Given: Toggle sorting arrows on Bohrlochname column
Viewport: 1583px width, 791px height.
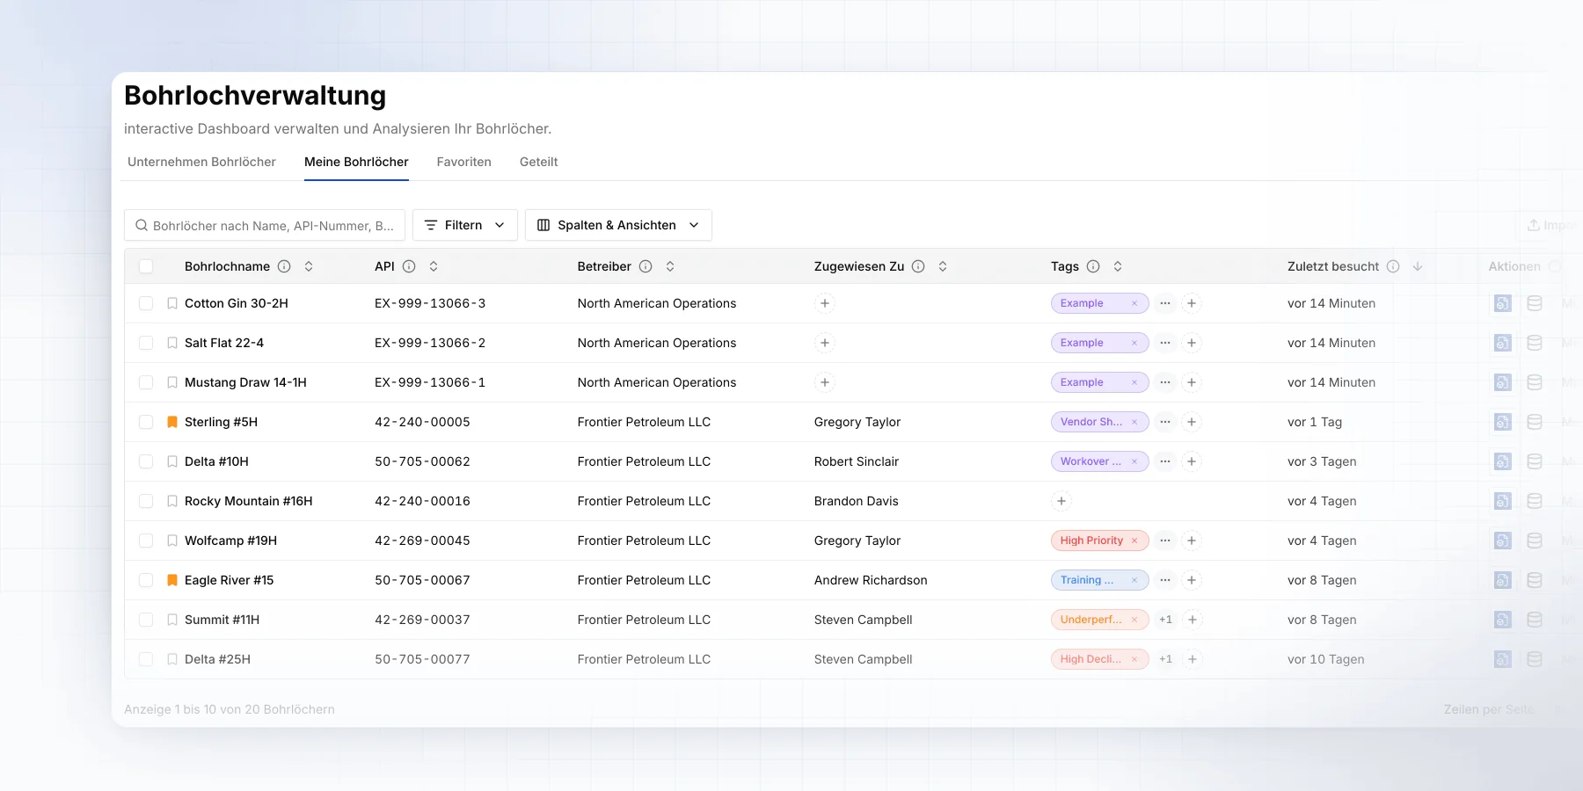Looking at the screenshot, I should point(309,266).
